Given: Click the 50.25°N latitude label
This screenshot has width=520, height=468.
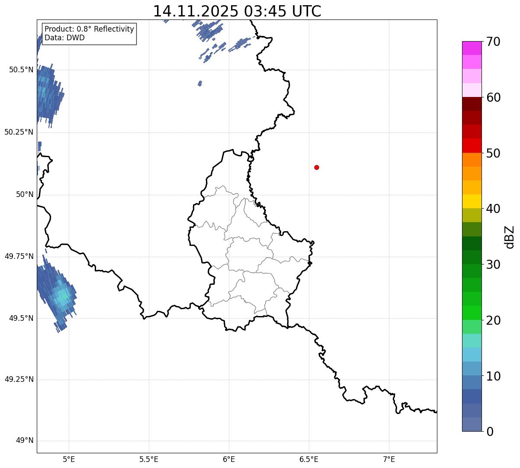Looking at the screenshot, I should [19, 132].
